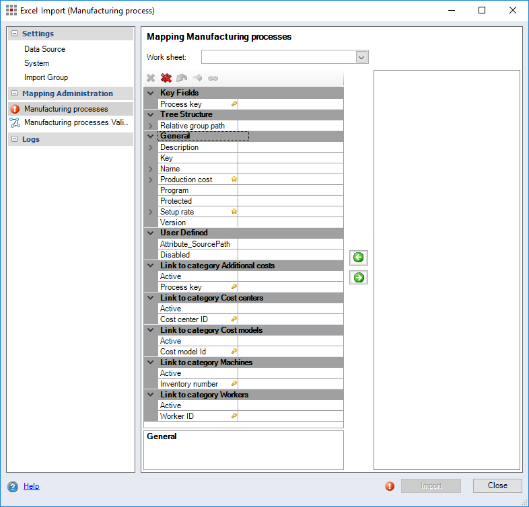Click the Close button
The width and height of the screenshot is (529, 507).
point(497,485)
